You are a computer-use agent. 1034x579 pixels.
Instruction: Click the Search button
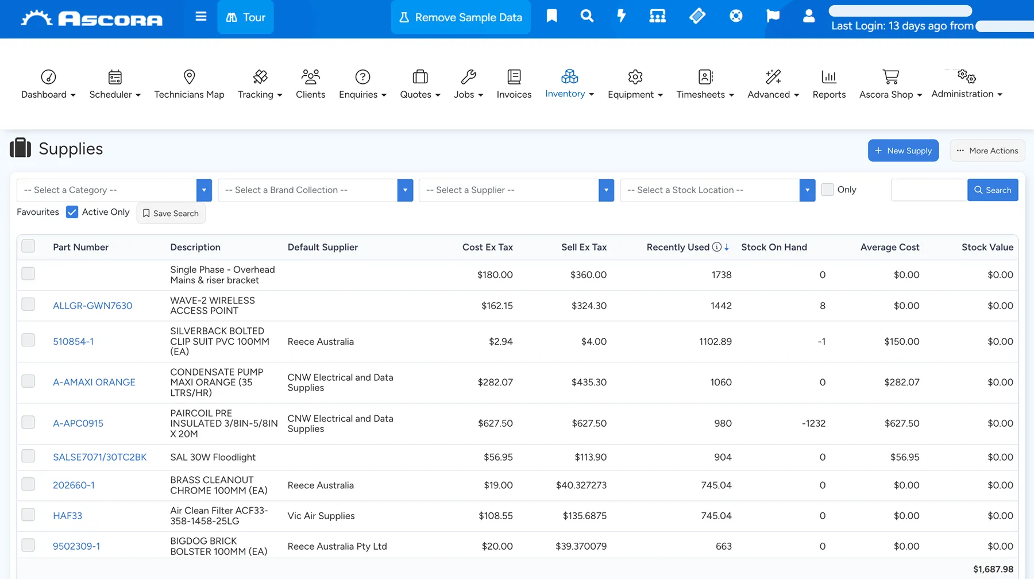pyautogui.click(x=993, y=190)
